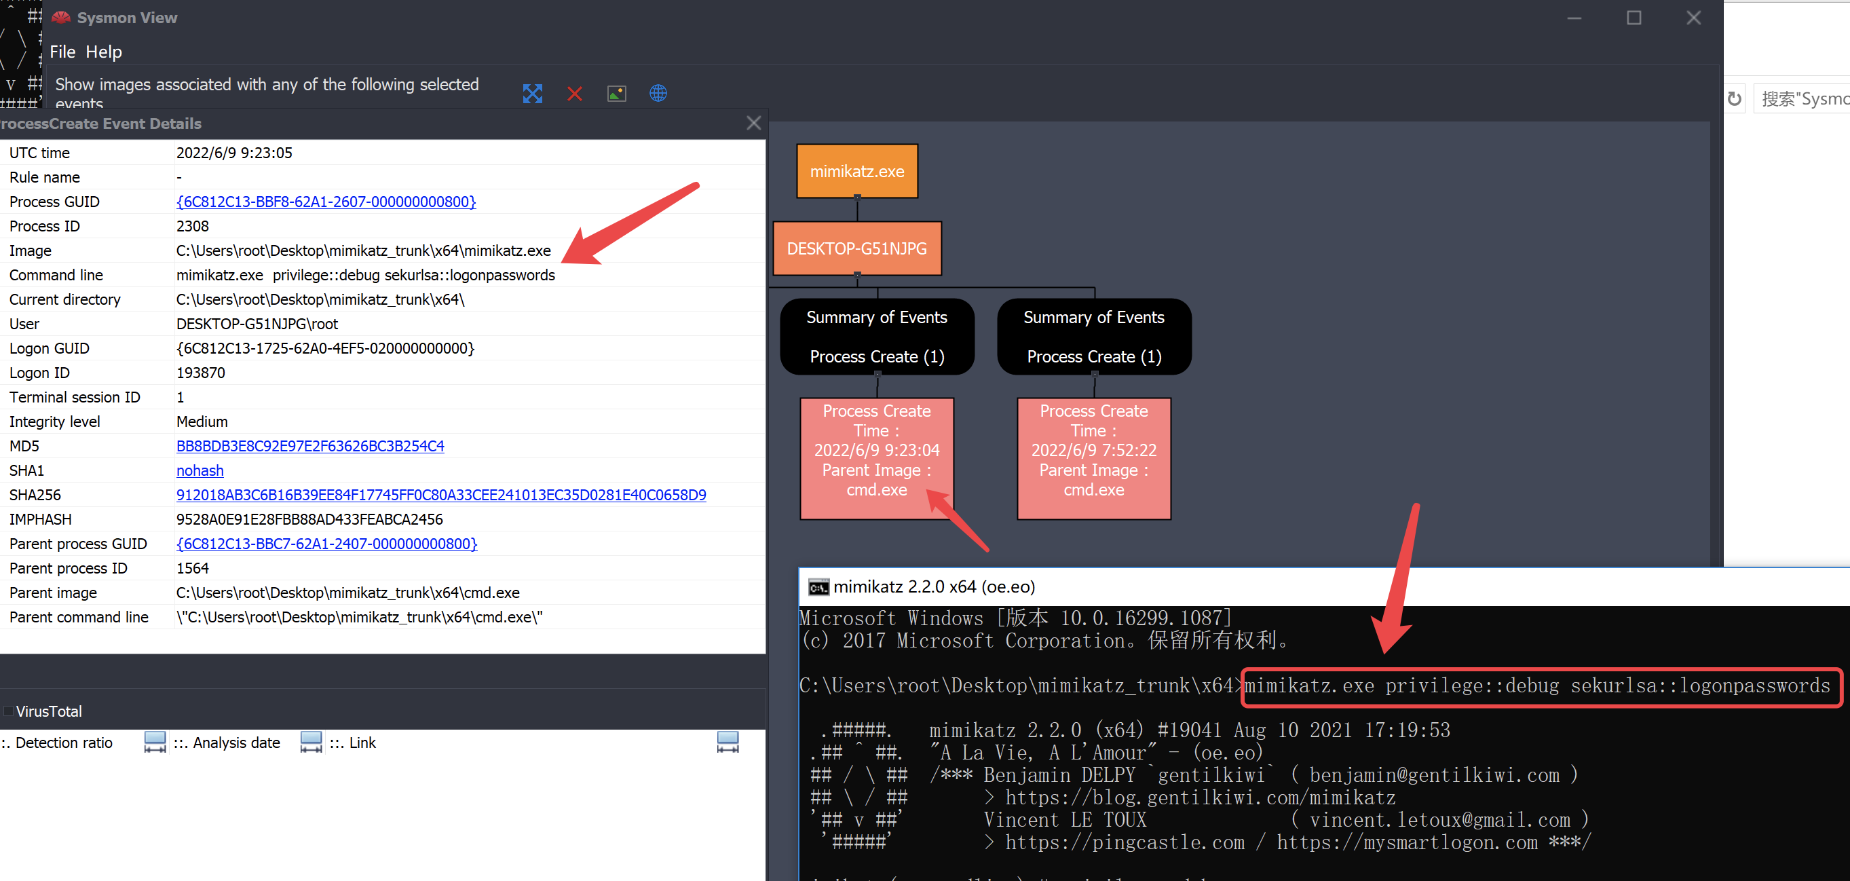Click the blue globe icon in toolbar
Screen dimensions: 1850x881
click(658, 94)
